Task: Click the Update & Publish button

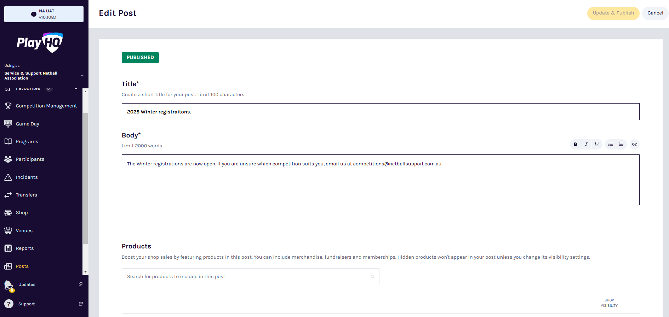Action: point(613,13)
